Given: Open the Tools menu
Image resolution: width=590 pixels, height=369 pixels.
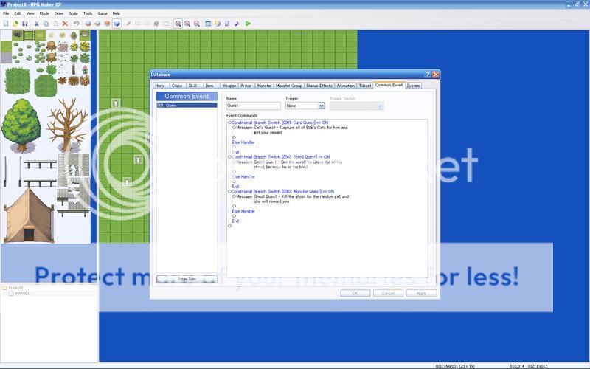Looking at the screenshot, I should coord(88,13).
